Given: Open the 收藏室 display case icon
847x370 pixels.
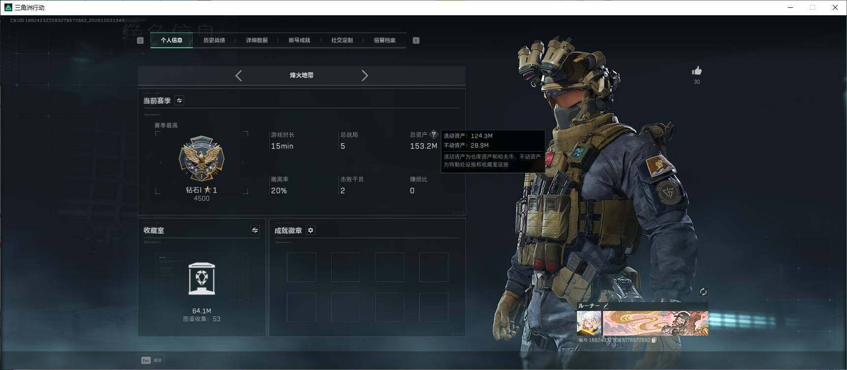Looking at the screenshot, I should pyautogui.click(x=202, y=278).
